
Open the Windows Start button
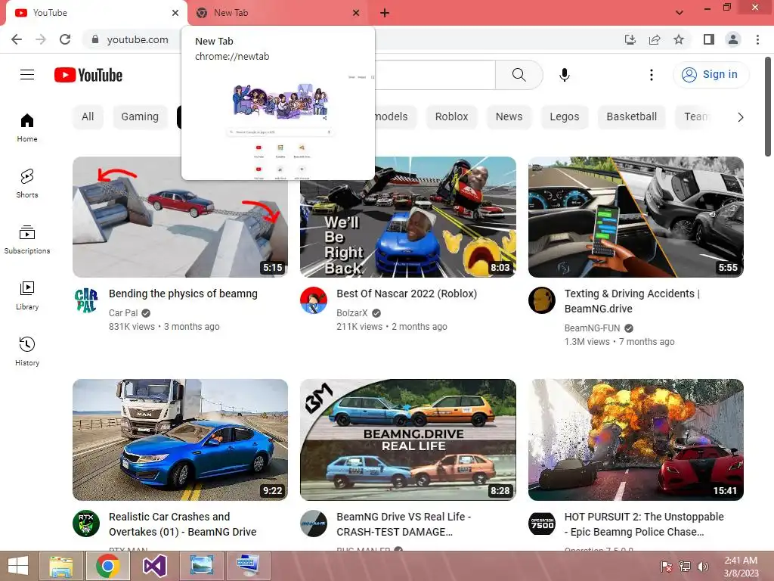point(18,566)
